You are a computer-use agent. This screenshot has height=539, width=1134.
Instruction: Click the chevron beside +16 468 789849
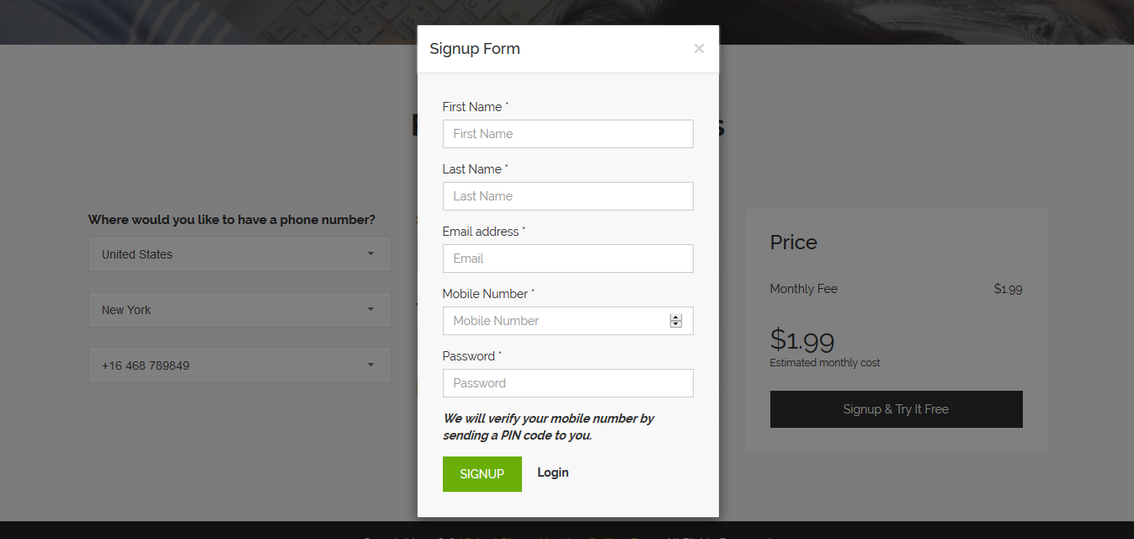(x=370, y=365)
